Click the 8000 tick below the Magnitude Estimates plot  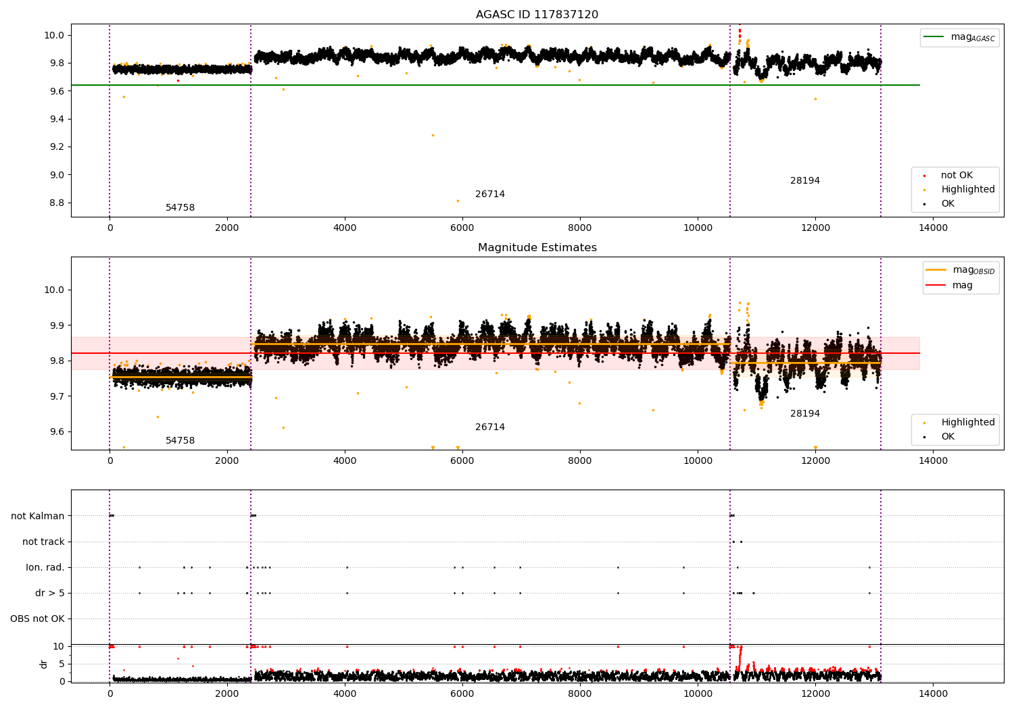(580, 461)
